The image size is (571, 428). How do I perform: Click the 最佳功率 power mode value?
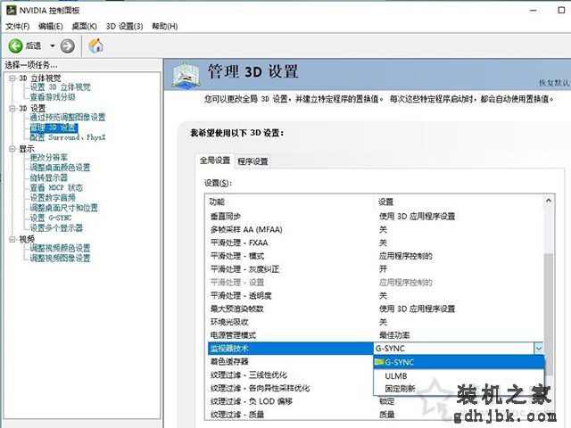coord(394,335)
